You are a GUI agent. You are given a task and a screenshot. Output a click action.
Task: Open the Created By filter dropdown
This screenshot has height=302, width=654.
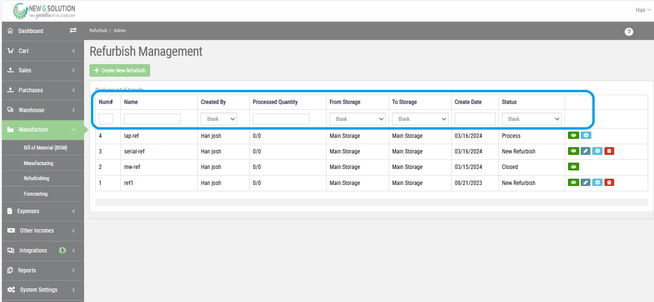pyautogui.click(x=219, y=119)
